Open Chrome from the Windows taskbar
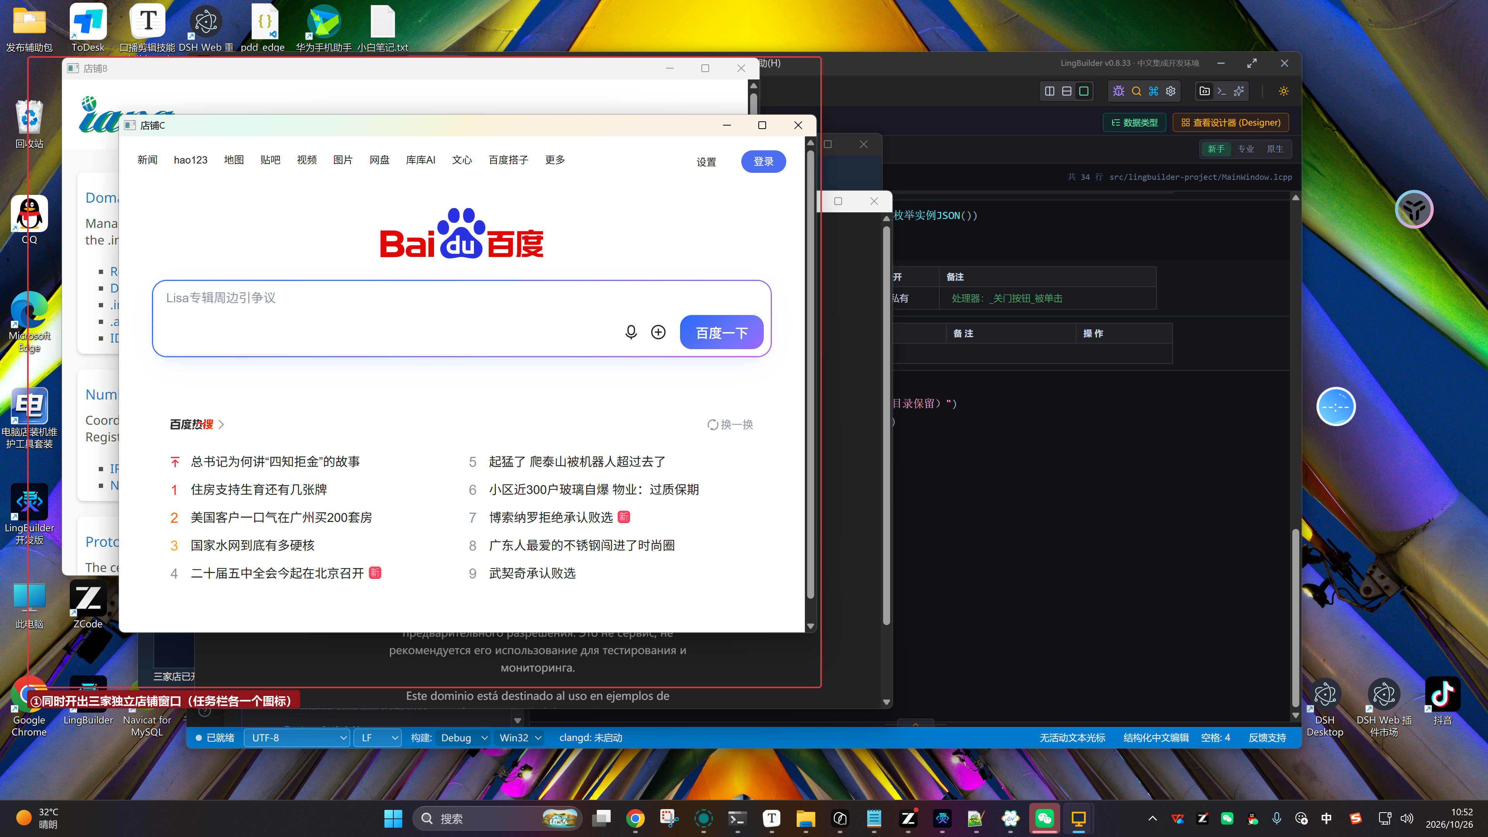 635,818
